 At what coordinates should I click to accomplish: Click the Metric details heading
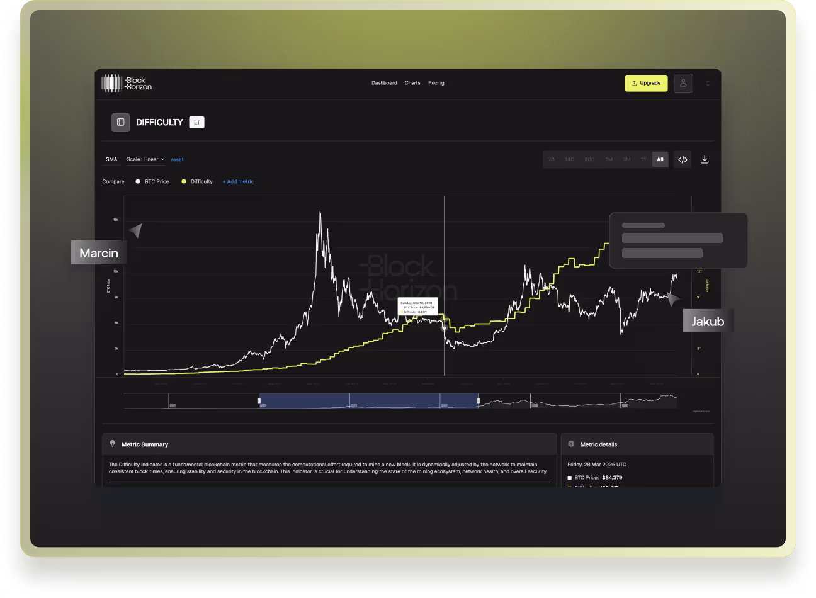[599, 444]
